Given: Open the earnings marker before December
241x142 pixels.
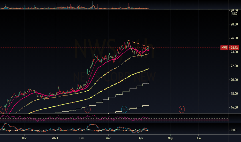Looking at the screenshot, I should (x=3, y=109).
